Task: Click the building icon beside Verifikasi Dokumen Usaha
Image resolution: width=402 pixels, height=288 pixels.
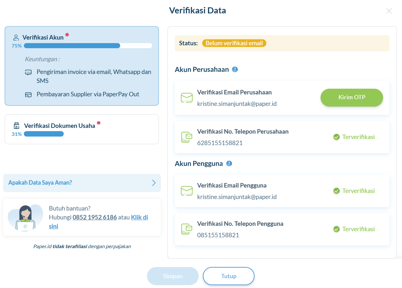Action: coord(17,126)
